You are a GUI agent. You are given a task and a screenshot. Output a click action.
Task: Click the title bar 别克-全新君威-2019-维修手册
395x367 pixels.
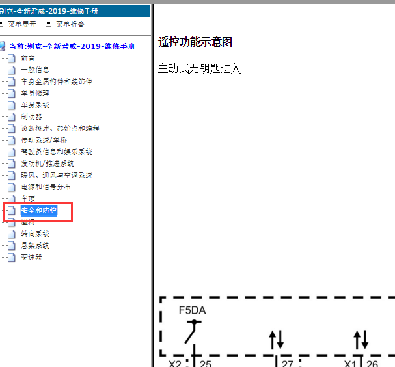point(75,11)
